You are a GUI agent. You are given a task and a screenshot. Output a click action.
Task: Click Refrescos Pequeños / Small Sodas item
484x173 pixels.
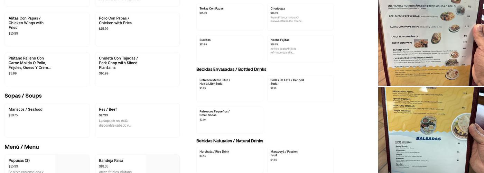(230, 120)
